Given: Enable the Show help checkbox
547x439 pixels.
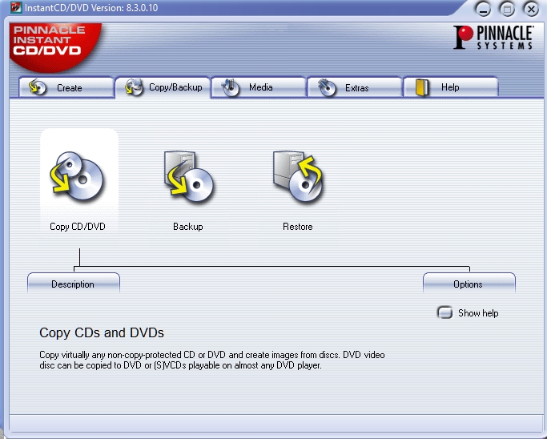Looking at the screenshot, I should tap(444, 312).
